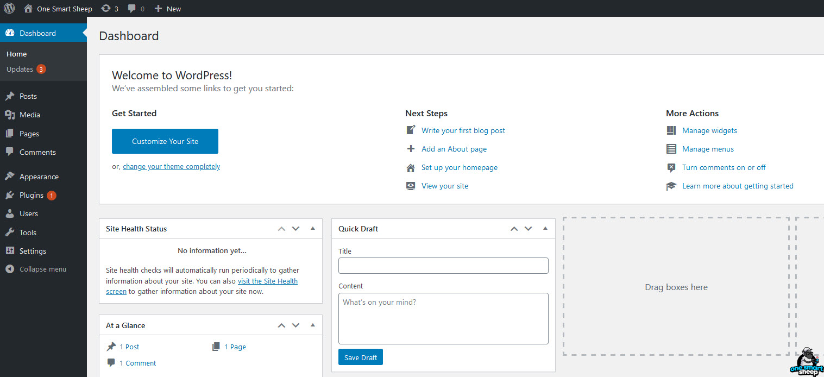
Task: Click the Posts pushpin icon in sidebar
Action: (x=10, y=96)
